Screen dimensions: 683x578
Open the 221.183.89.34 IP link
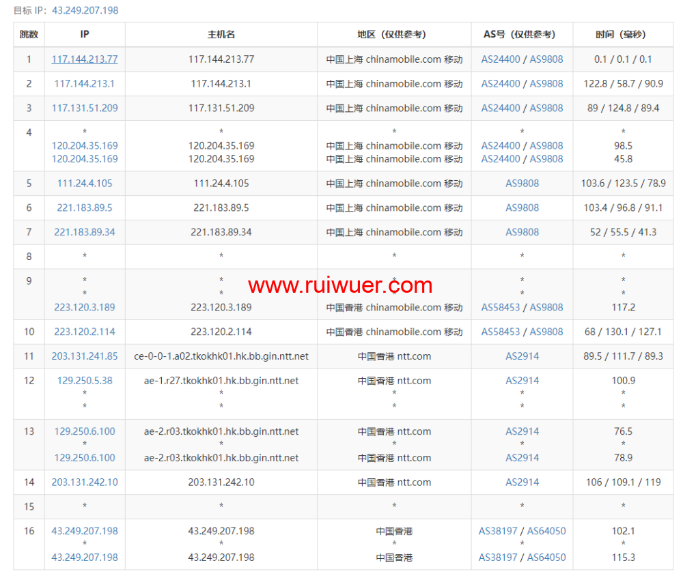(x=84, y=232)
